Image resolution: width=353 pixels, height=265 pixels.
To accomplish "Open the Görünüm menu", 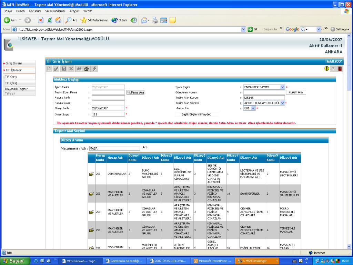I will click(x=35, y=11).
